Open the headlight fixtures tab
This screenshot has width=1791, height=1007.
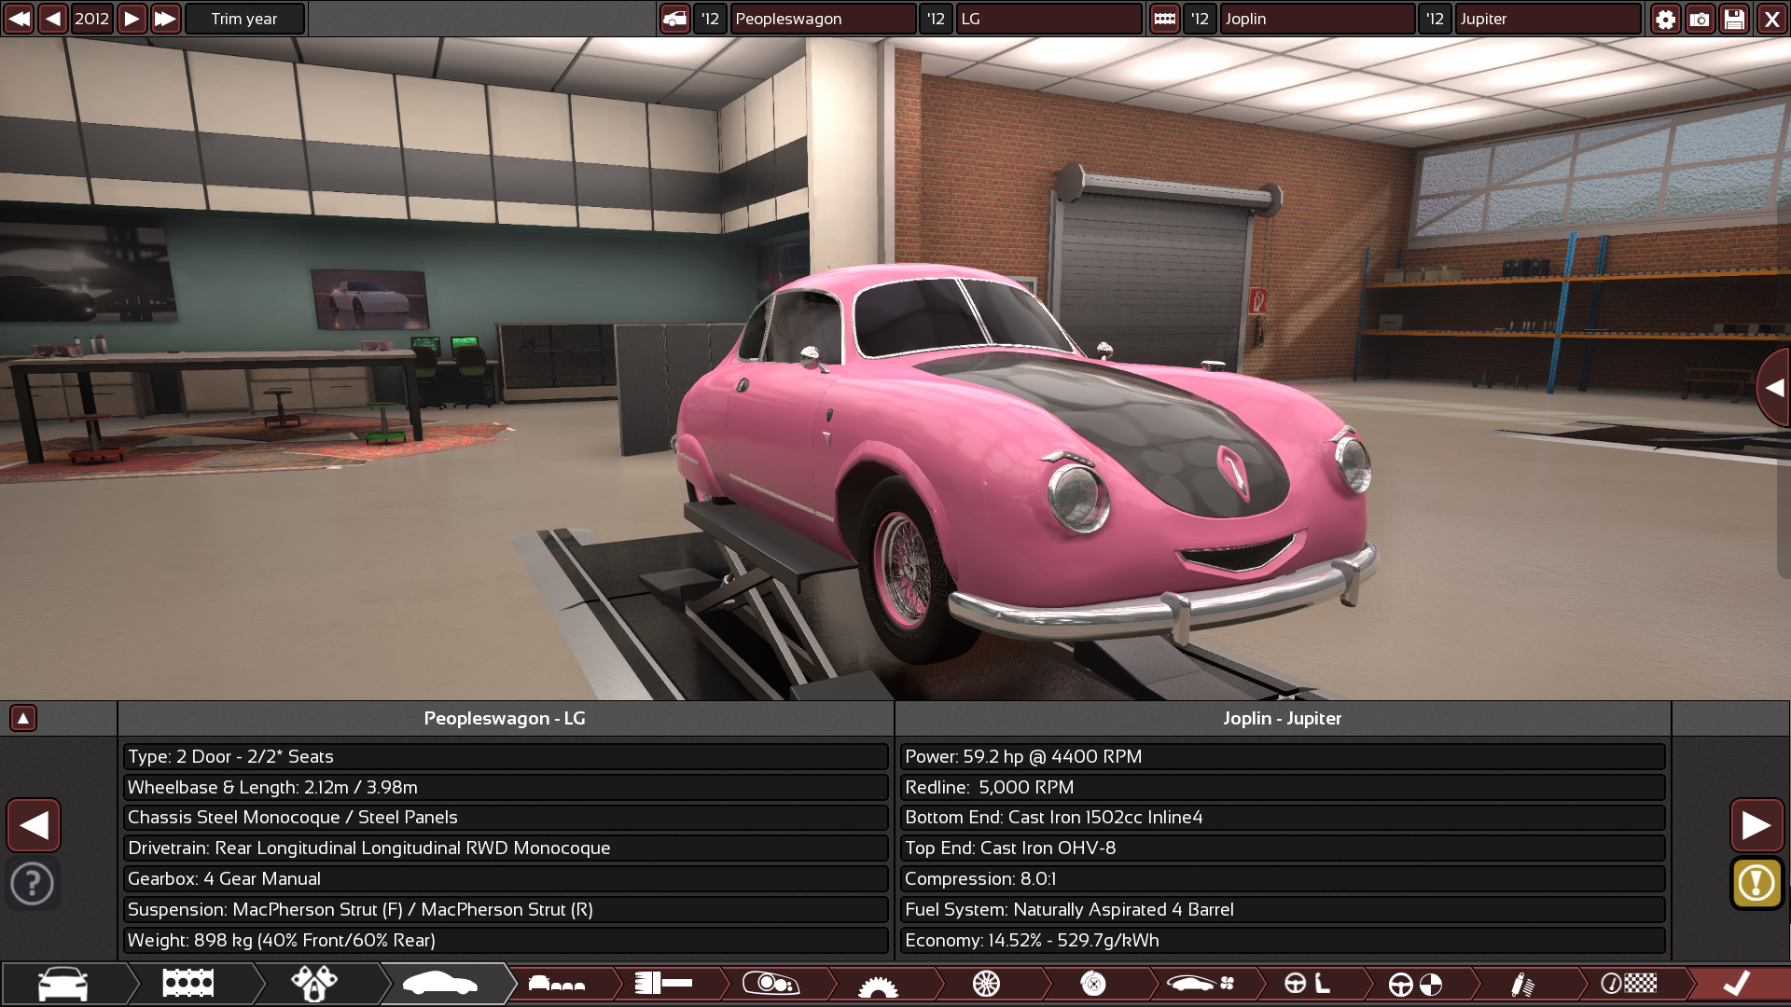(771, 984)
